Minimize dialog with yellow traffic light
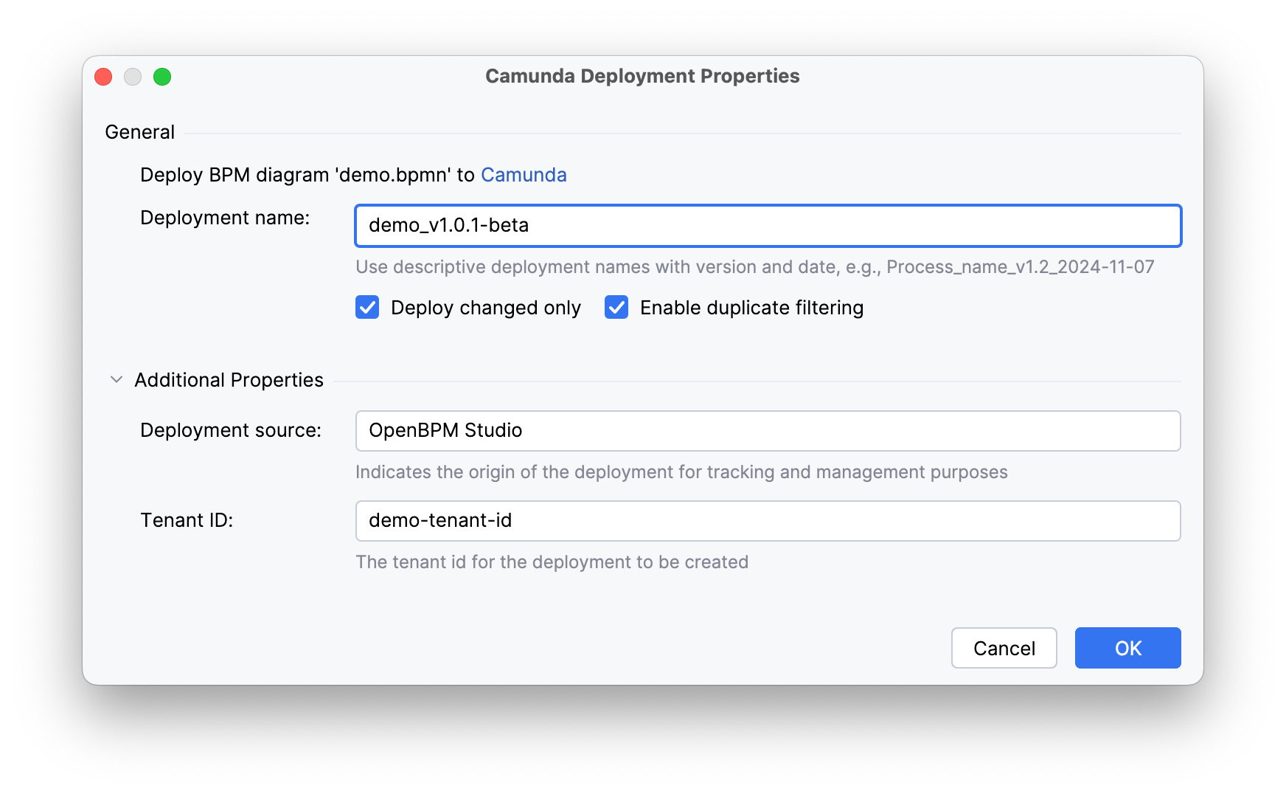1286x794 pixels. (x=133, y=76)
